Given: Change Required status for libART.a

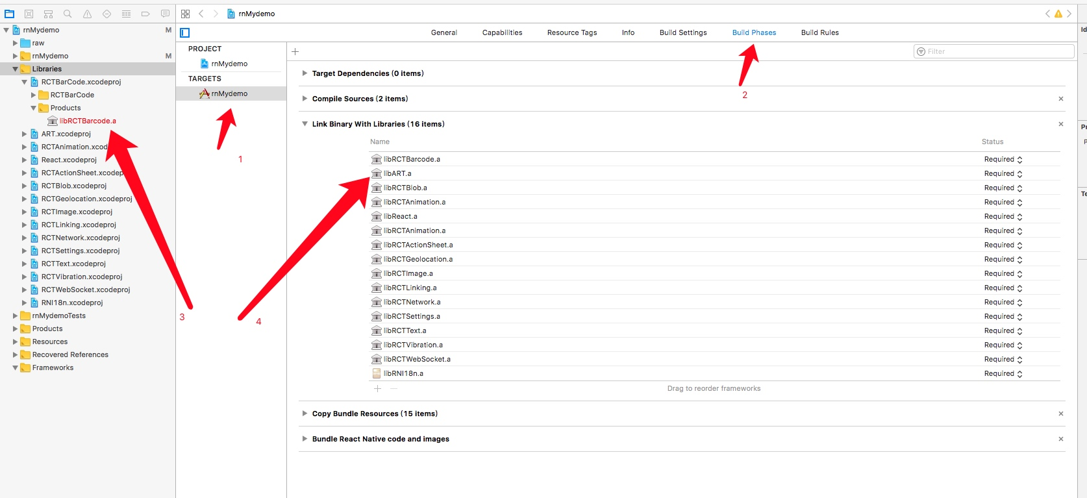Looking at the screenshot, I should [1003, 173].
